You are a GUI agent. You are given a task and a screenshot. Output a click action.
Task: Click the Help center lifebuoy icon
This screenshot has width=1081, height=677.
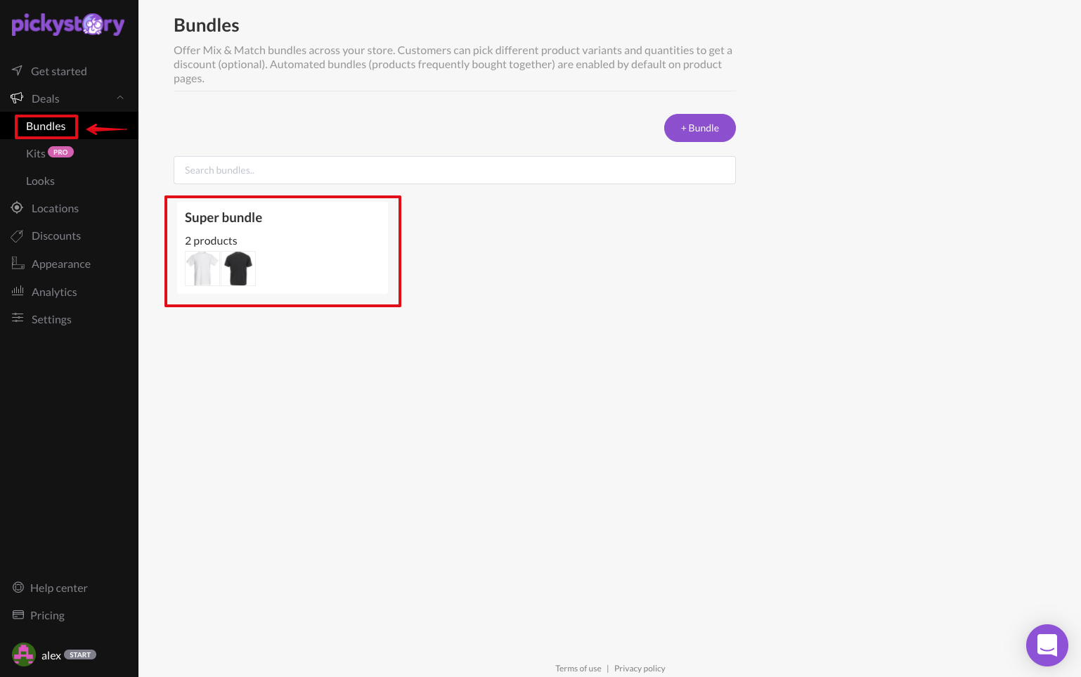tap(18, 587)
